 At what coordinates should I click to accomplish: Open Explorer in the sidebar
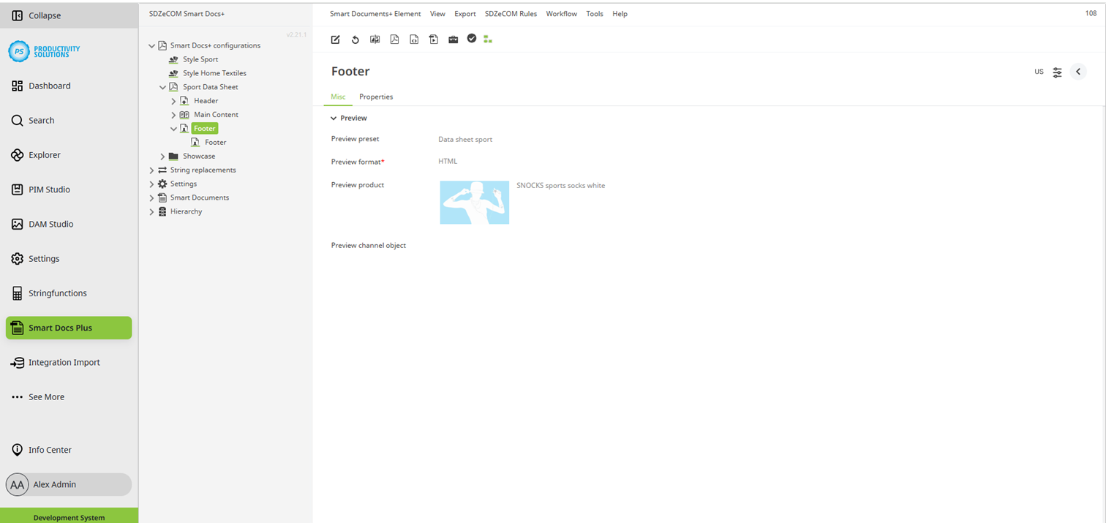(x=69, y=155)
